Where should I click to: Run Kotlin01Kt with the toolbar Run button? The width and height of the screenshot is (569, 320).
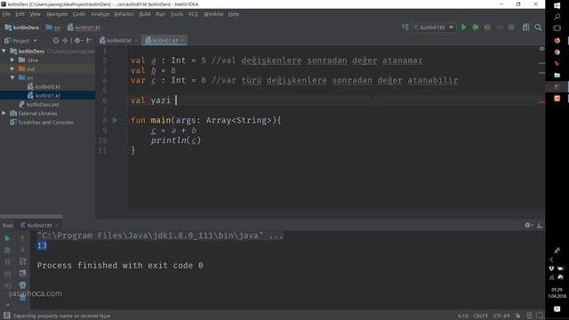click(463, 28)
